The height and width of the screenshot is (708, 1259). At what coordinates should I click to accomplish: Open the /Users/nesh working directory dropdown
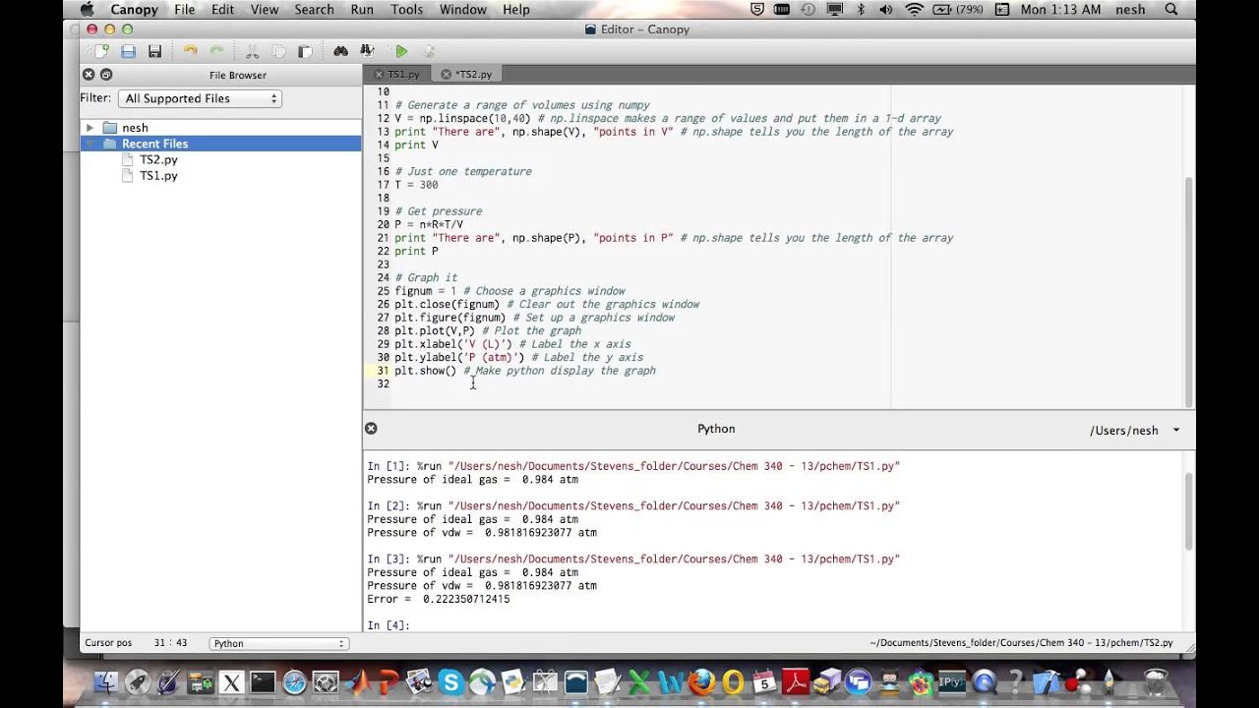(1134, 431)
